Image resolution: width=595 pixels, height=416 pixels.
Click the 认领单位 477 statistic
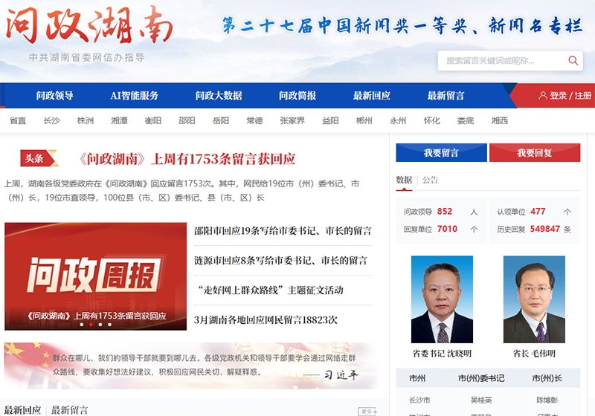pyautogui.click(x=534, y=212)
